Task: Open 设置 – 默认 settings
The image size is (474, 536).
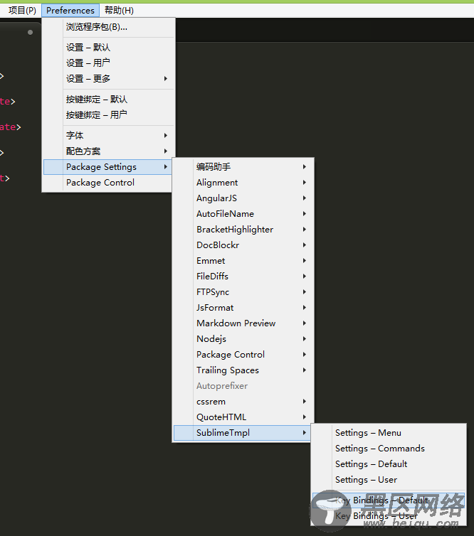Action: (108, 47)
